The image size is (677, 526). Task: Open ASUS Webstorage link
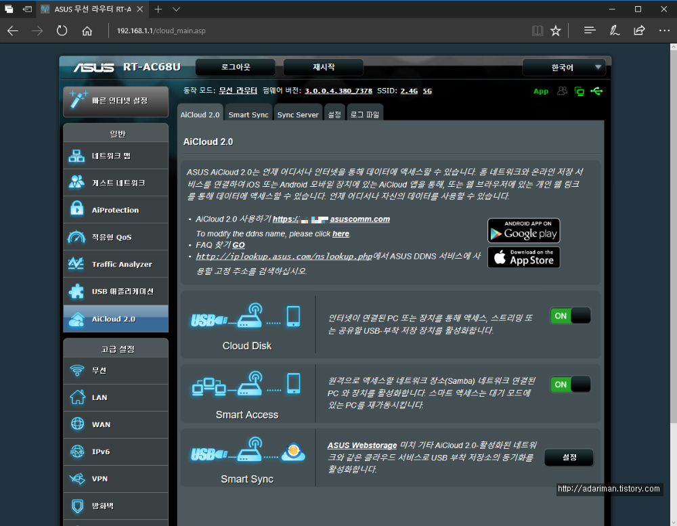tap(362, 445)
